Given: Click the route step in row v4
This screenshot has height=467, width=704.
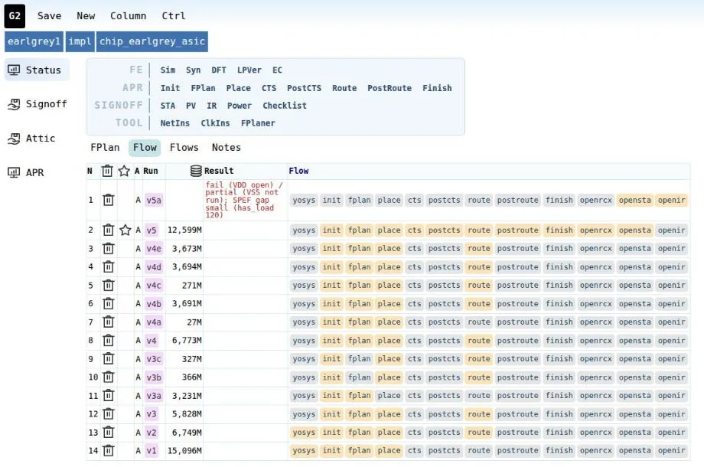Looking at the screenshot, I should pyautogui.click(x=478, y=341).
